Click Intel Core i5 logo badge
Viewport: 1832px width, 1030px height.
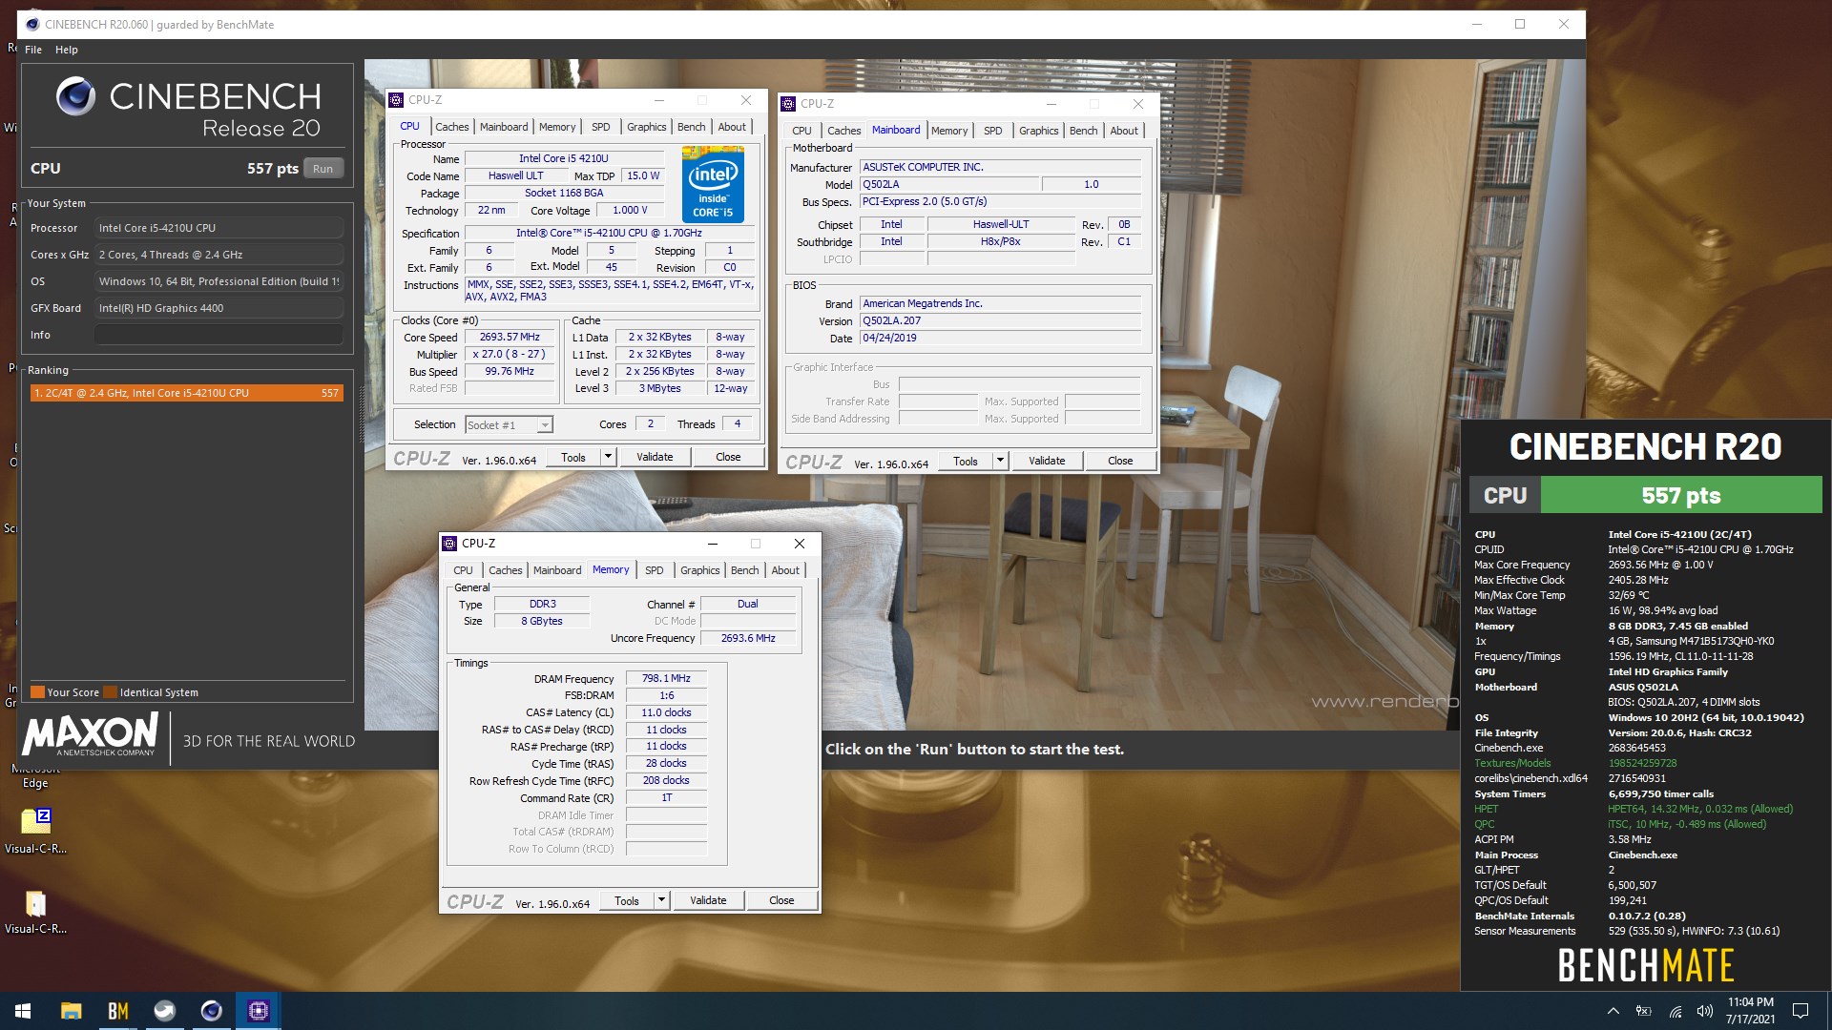coord(713,185)
